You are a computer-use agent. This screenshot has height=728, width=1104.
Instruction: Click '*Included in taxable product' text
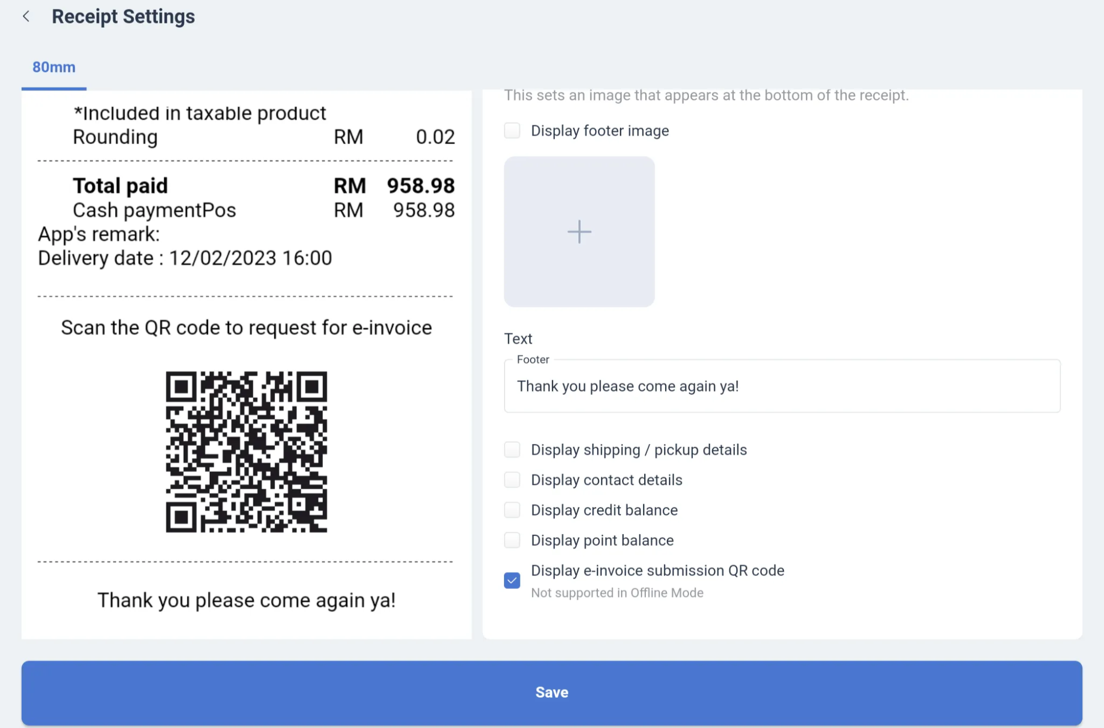pos(200,113)
